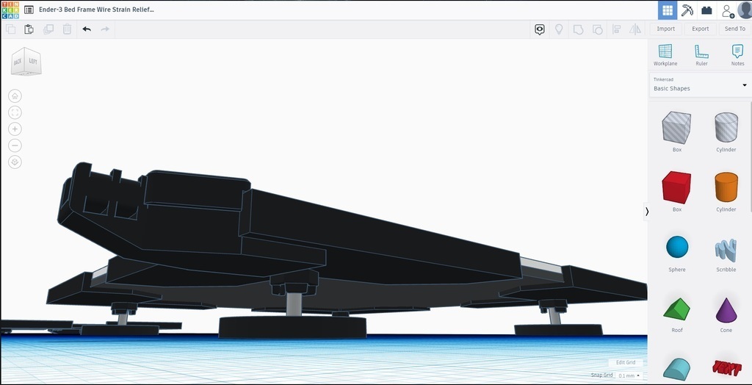Screen dimensions: 752x385
Task: Click the Mirror tool icon
Action: (x=635, y=29)
